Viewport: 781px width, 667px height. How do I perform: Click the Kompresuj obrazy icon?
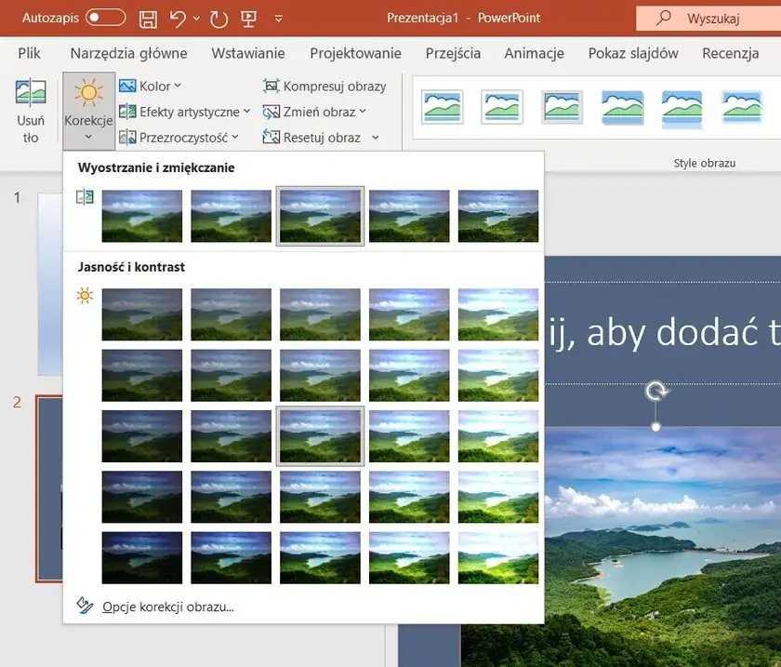(271, 86)
